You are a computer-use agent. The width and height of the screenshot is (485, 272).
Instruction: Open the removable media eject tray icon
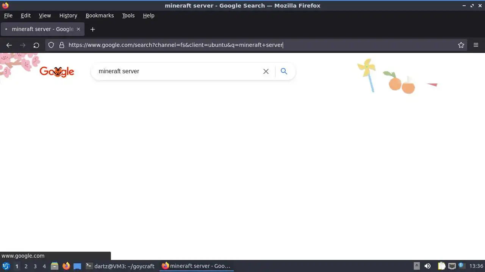click(416, 266)
